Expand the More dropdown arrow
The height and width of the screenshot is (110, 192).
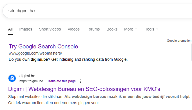(x=136, y=29)
